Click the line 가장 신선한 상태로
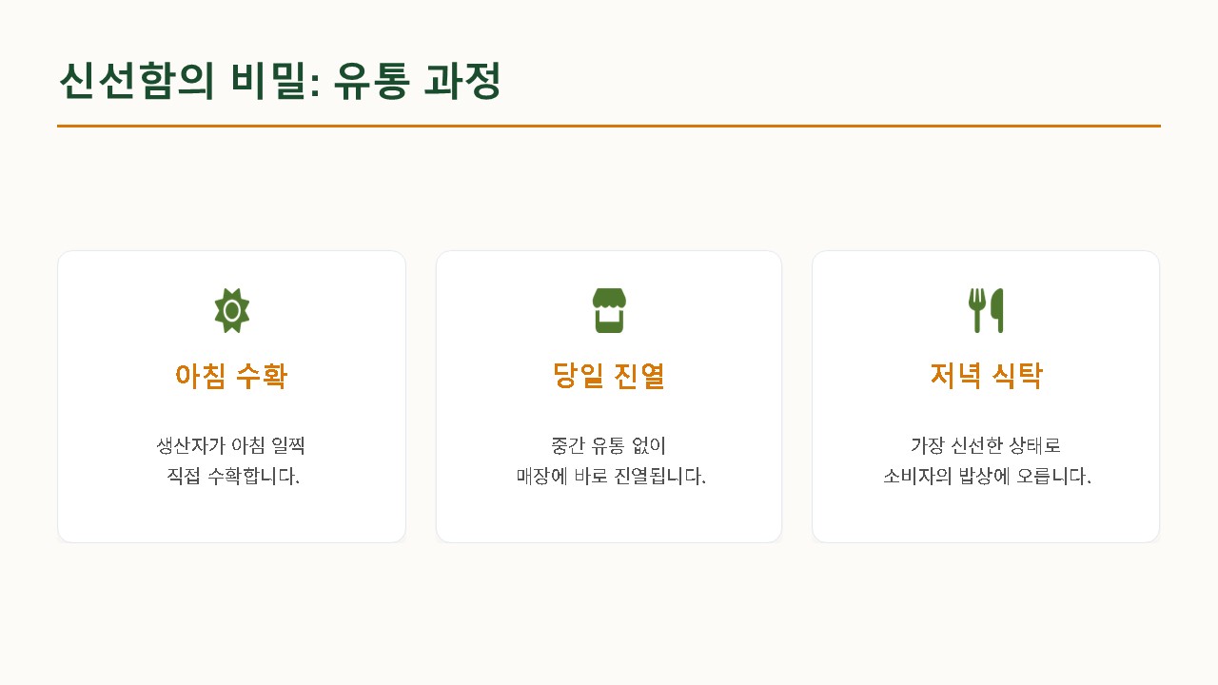Viewport: 1218px width, 685px height. click(x=986, y=445)
